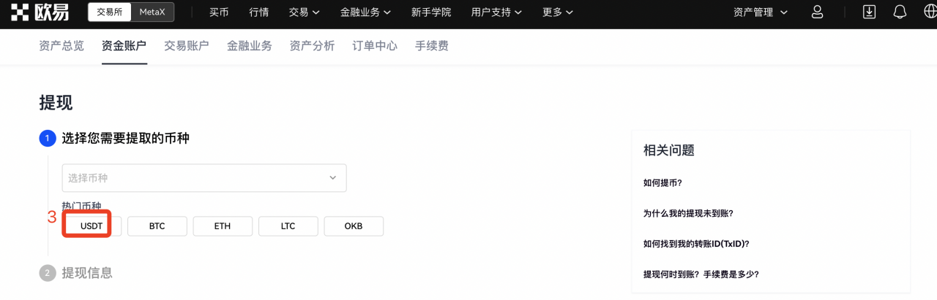Switch to the 交易账户 tab

point(186,46)
